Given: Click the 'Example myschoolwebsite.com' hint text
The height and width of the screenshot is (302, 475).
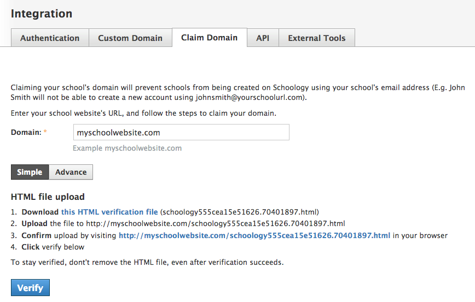Looking at the screenshot, I should click(x=128, y=148).
